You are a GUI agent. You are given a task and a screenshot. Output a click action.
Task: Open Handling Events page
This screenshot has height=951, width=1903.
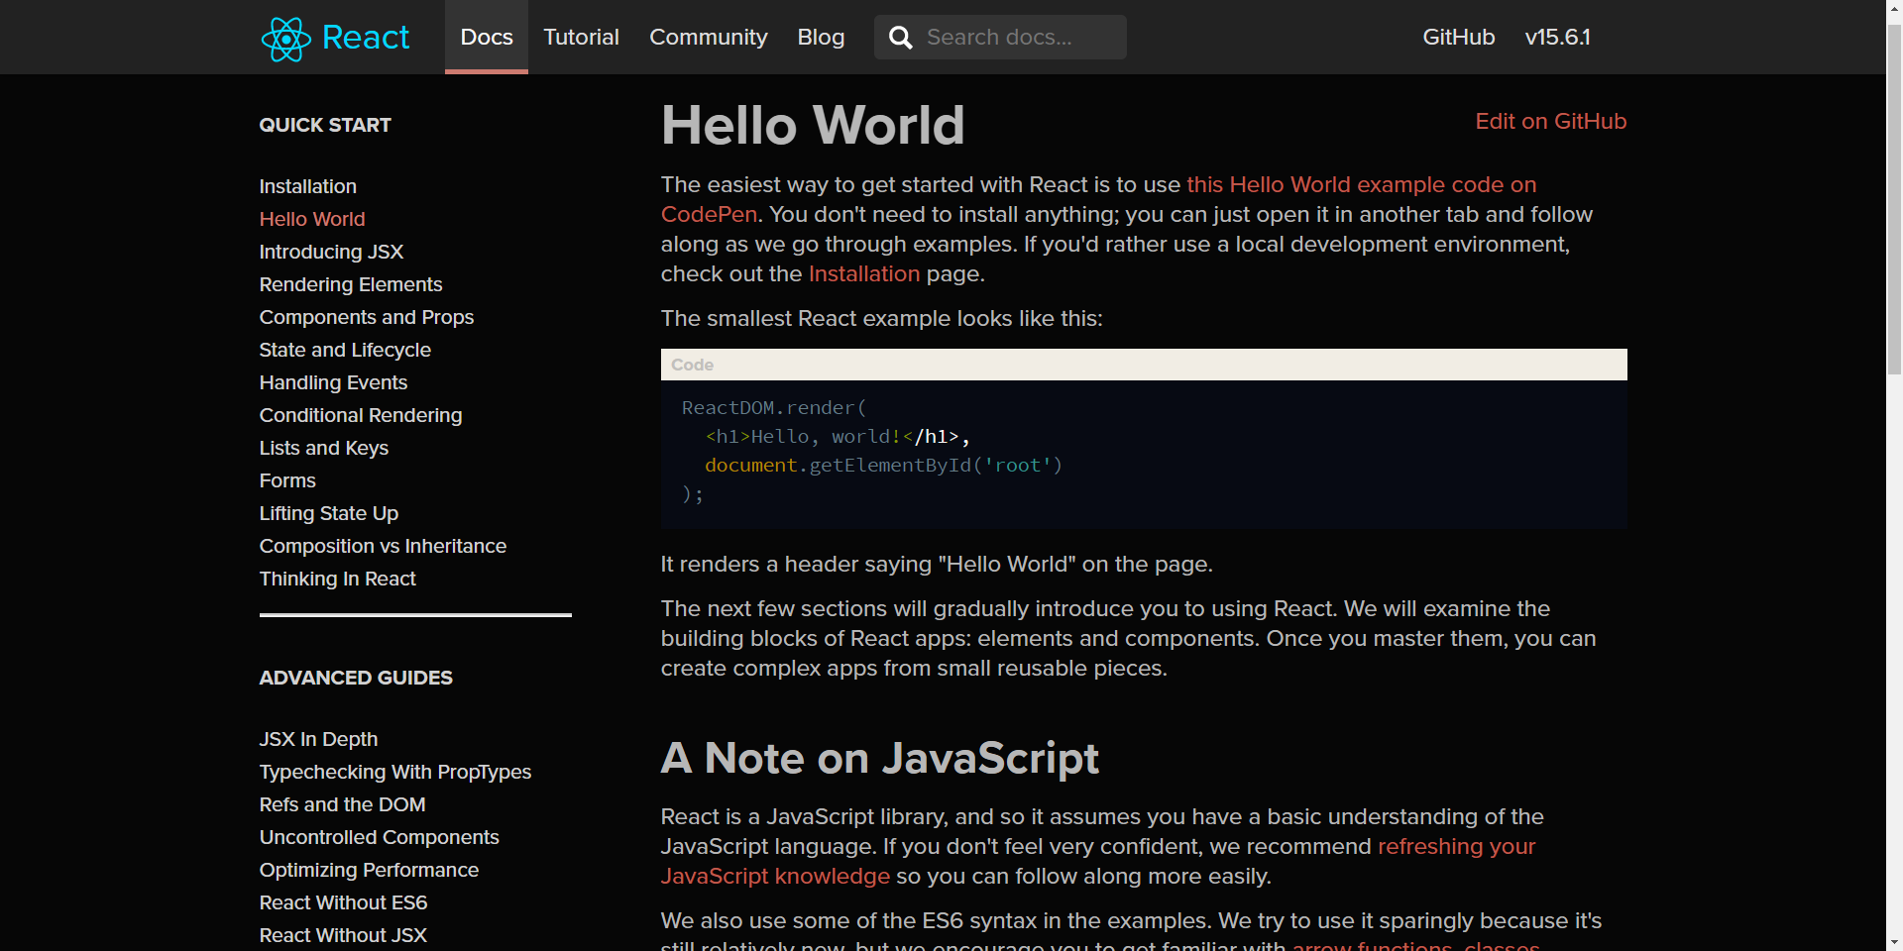(333, 382)
